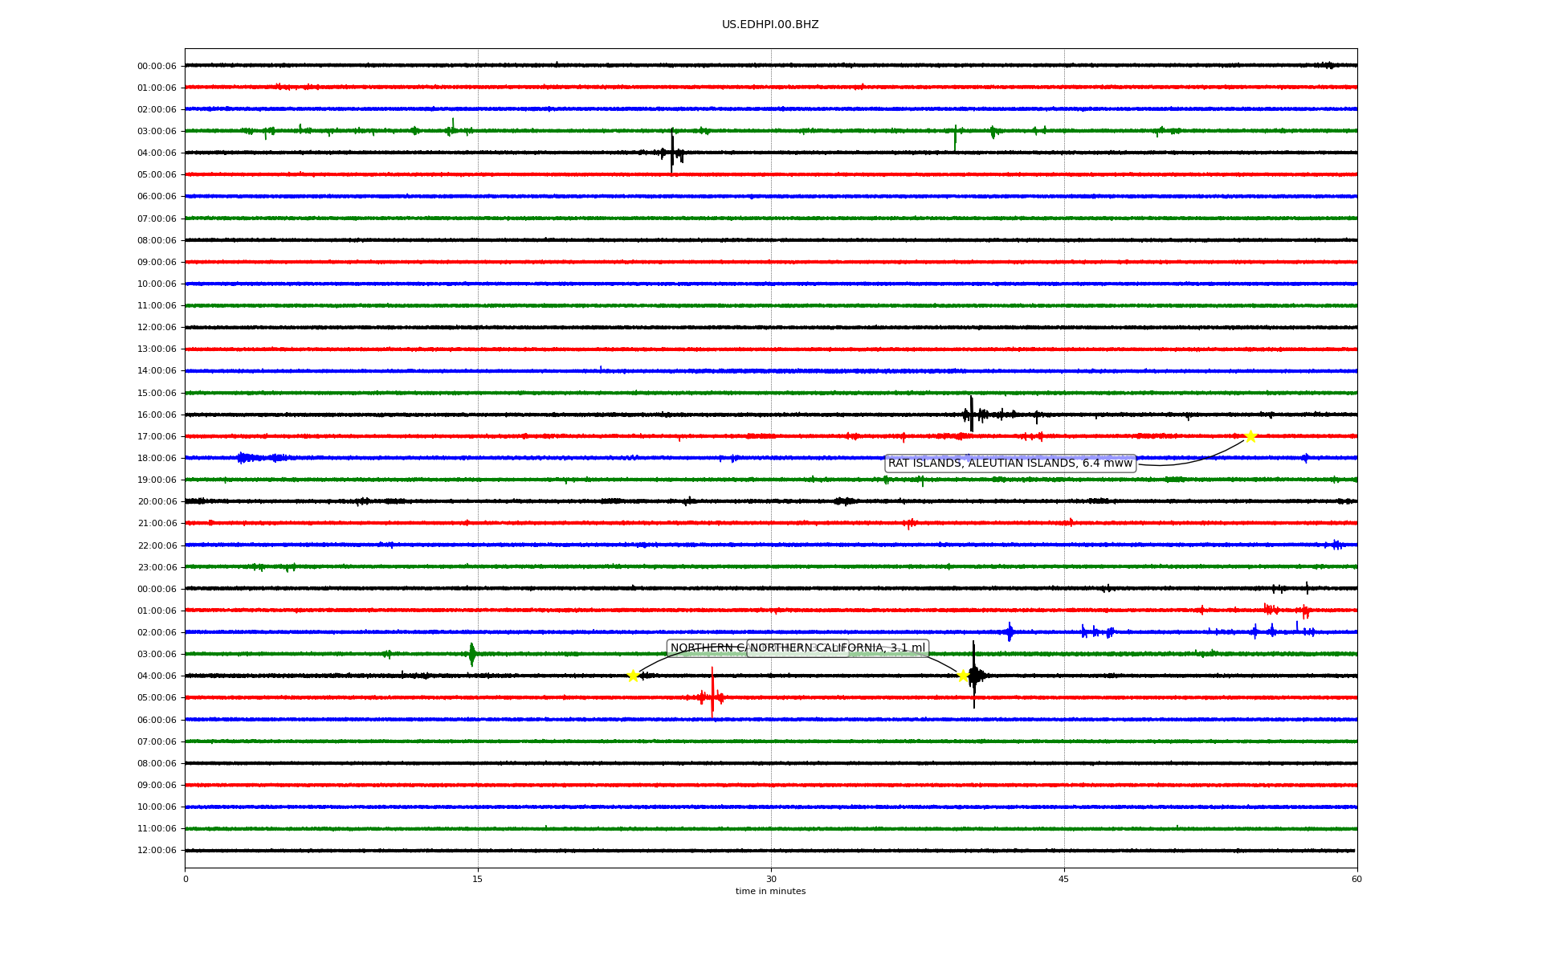Click the green burst near minute 15 on the lower 03:00:06 trace
The image size is (1542, 964).
click(x=472, y=654)
